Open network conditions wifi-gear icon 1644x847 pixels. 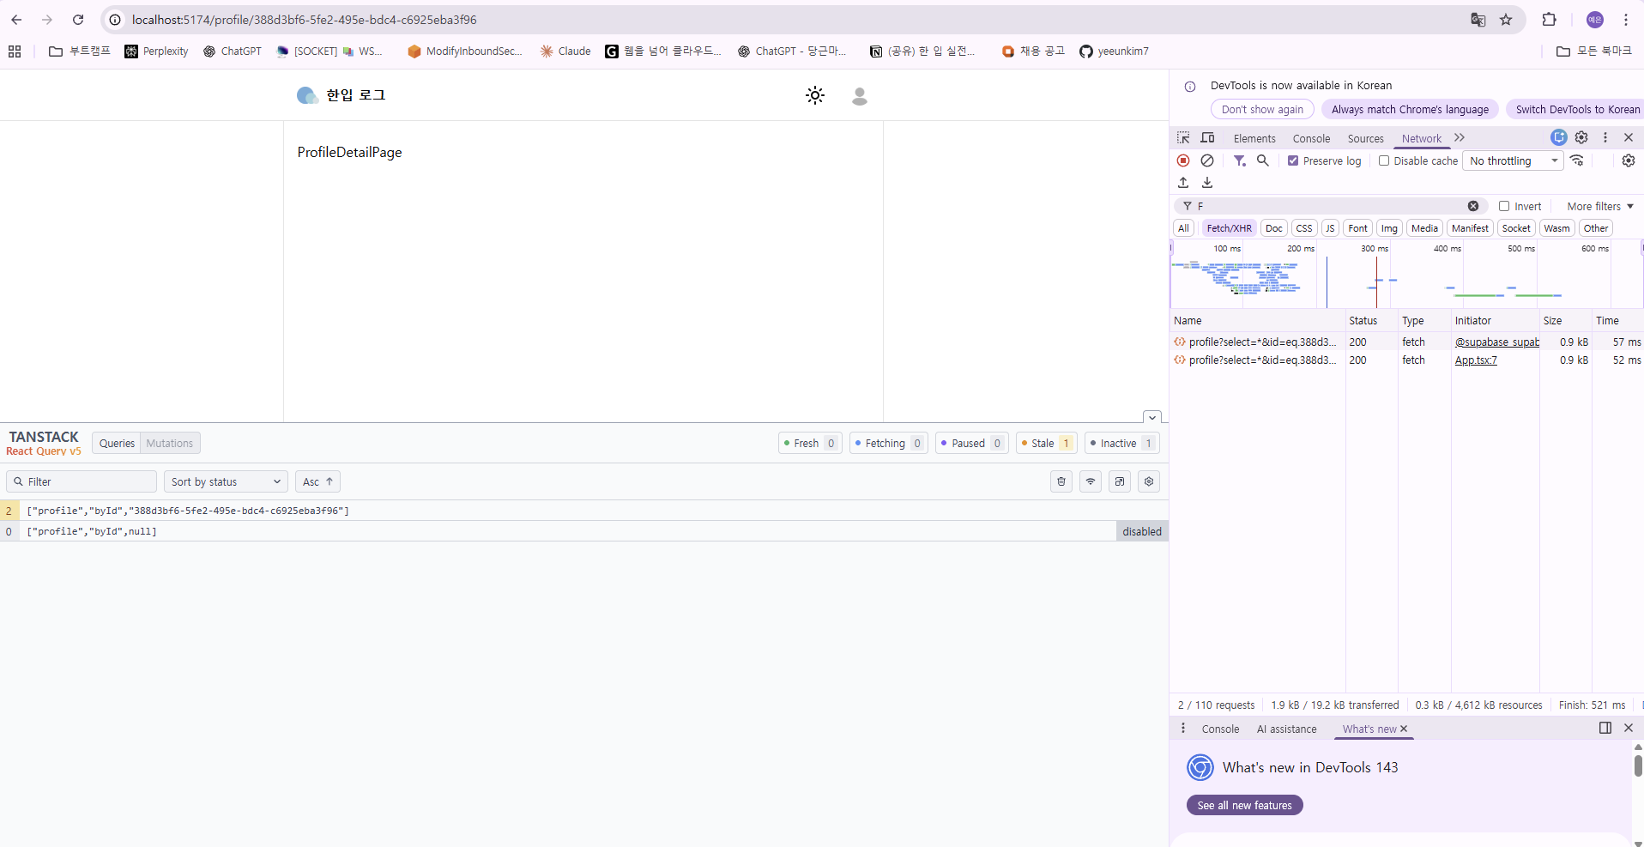tap(1577, 160)
